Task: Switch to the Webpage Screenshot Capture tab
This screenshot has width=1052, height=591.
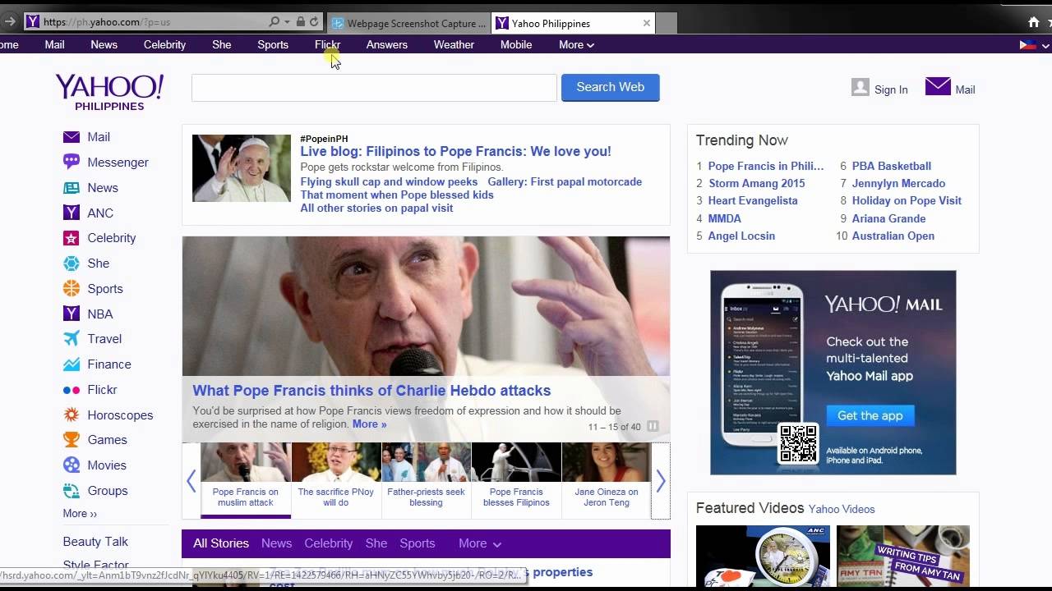Action: point(409,23)
